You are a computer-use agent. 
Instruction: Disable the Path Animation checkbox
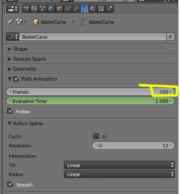tap(16, 79)
